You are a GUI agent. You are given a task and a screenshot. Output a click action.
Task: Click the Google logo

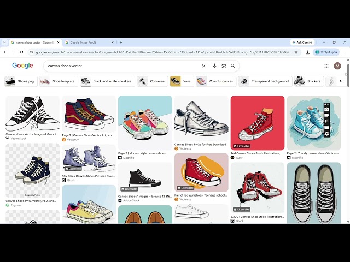[22, 65]
